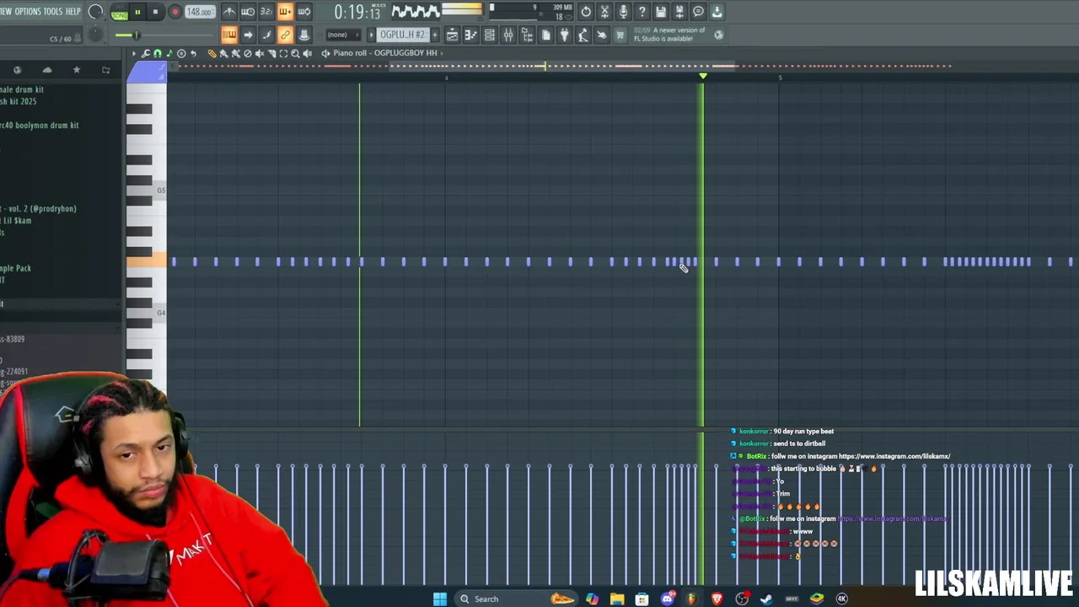The height and width of the screenshot is (607, 1079).
Task: Click the microphone one-click recording icon
Action: click(623, 12)
